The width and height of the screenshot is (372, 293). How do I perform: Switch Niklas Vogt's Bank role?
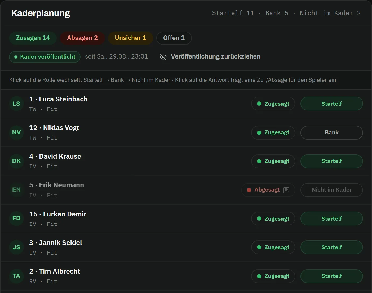331,132
